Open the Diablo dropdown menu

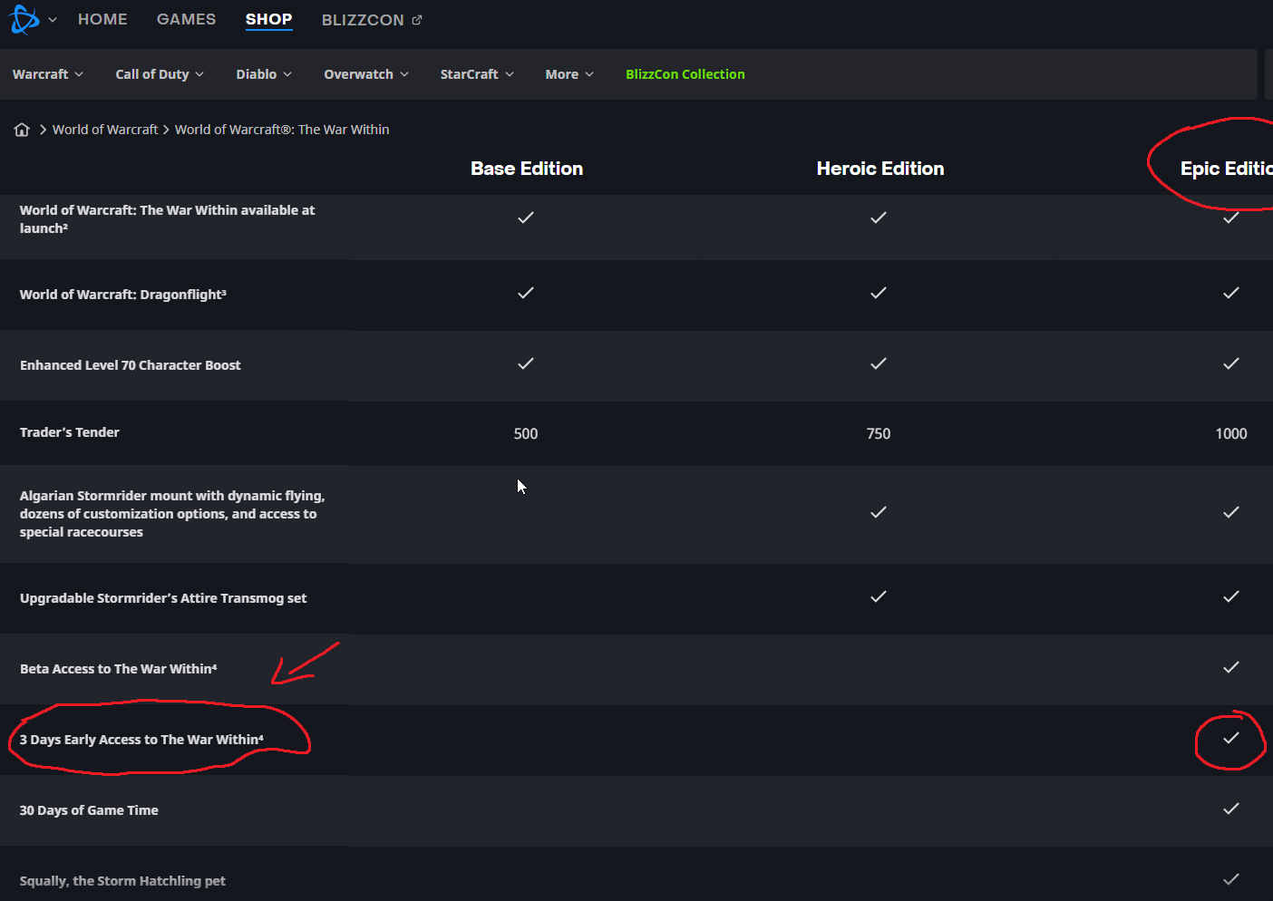point(264,74)
